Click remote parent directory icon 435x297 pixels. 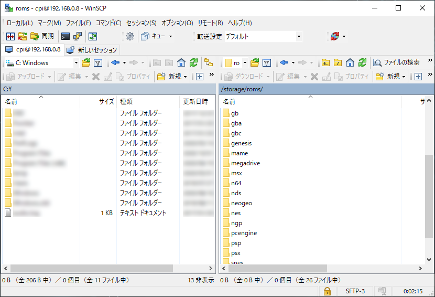tap(325, 63)
